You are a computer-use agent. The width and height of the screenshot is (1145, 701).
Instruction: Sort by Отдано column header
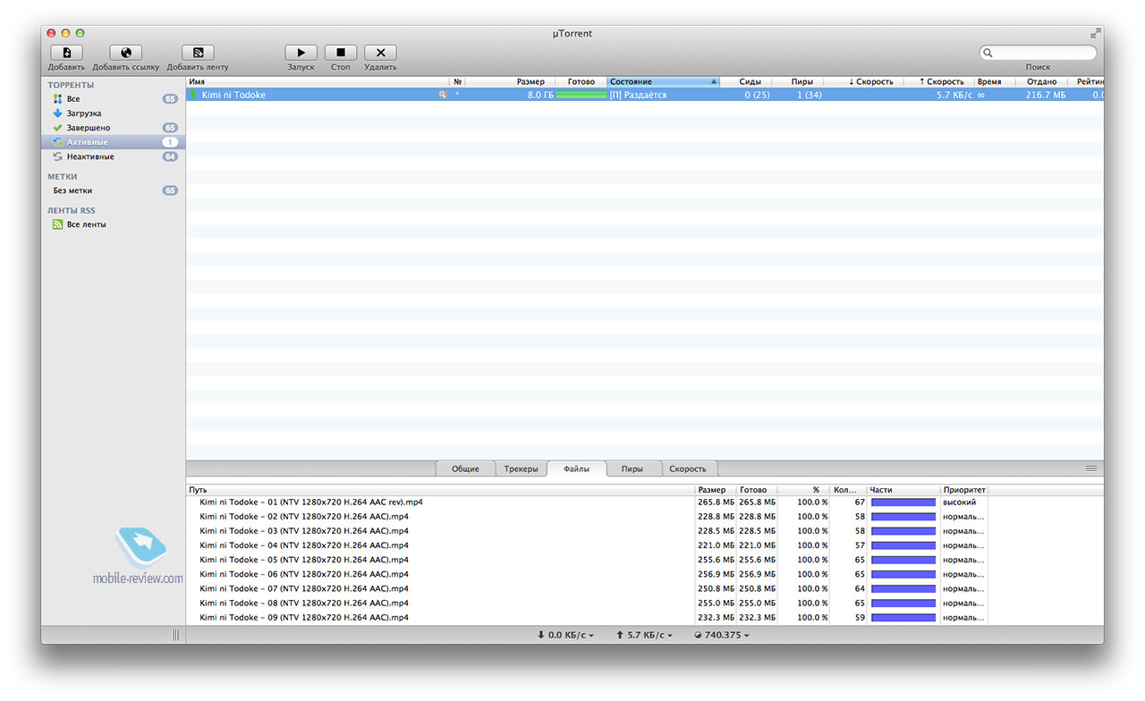pos(1041,81)
